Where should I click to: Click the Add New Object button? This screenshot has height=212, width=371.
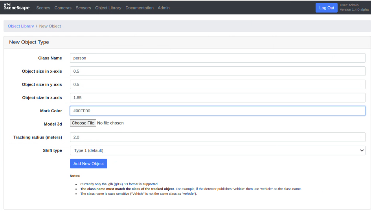pyautogui.click(x=88, y=164)
